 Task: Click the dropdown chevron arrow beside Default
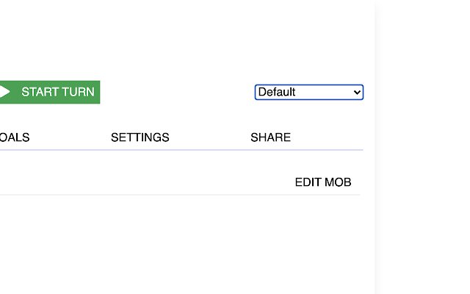click(357, 92)
